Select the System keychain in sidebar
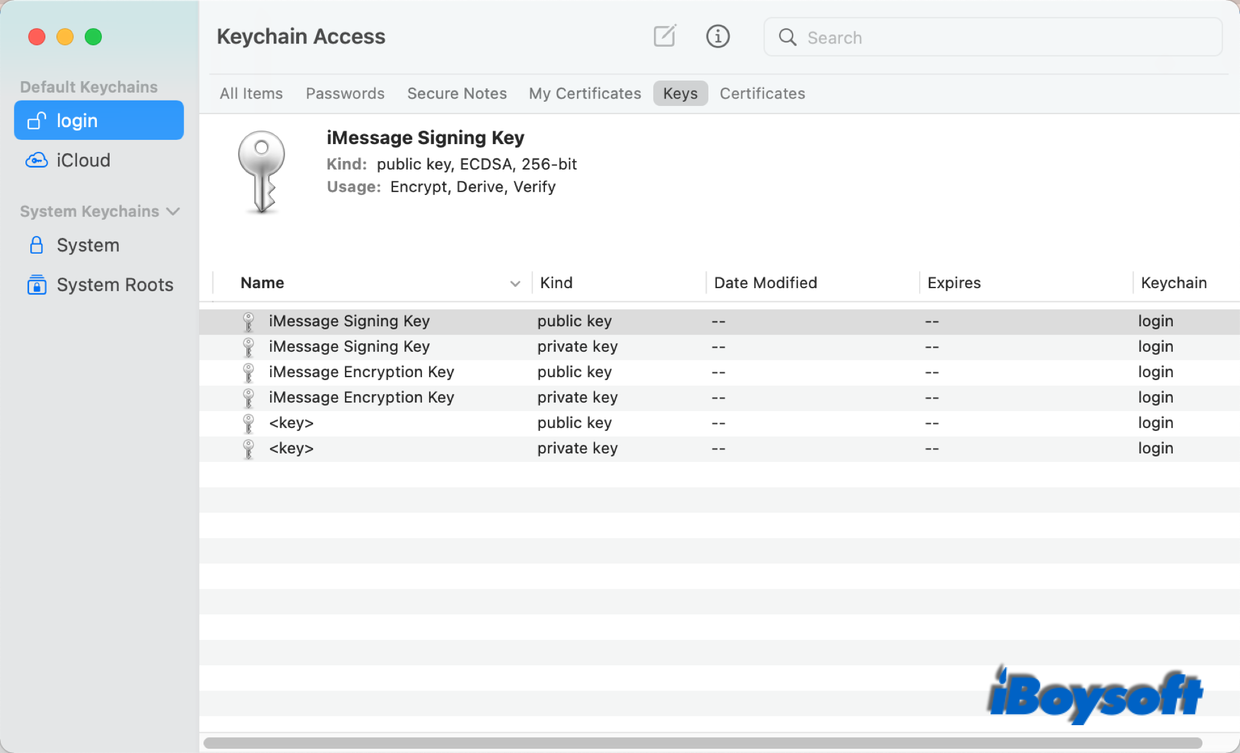 tap(88, 245)
